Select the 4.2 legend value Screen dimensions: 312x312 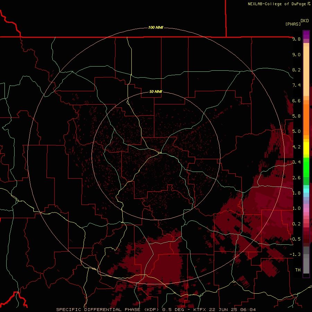click(x=296, y=147)
